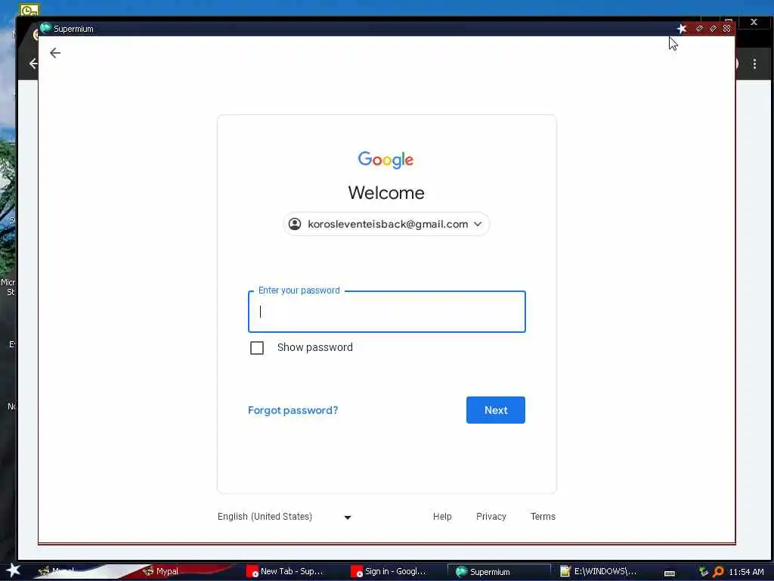774x581 pixels.
Task: Click the blue Next button
Action: [x=496, y=410]
